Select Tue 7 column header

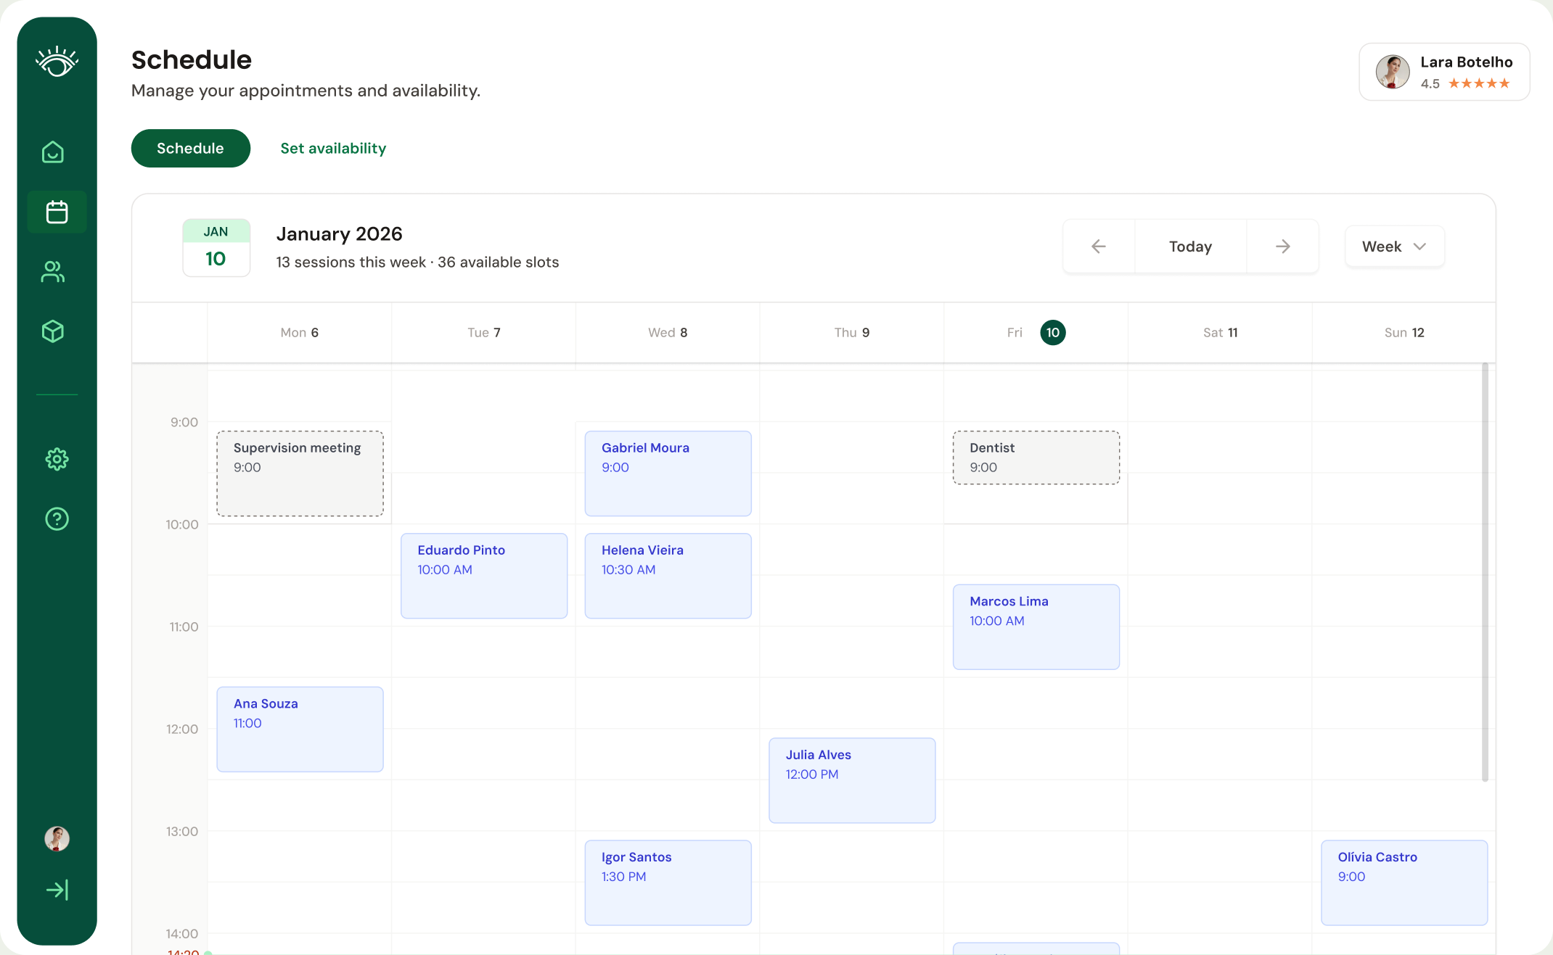point(484,333)
